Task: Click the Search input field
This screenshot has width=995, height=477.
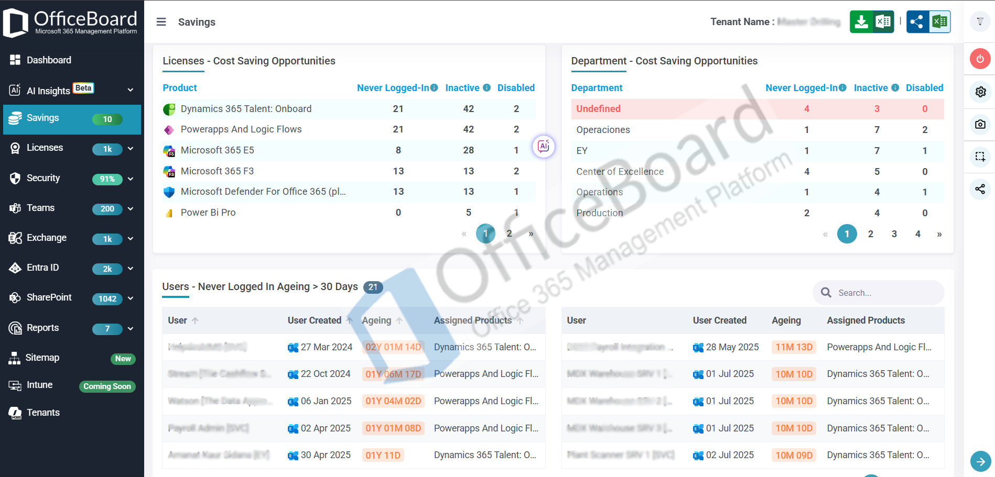Action: click(x=879, y=293)
